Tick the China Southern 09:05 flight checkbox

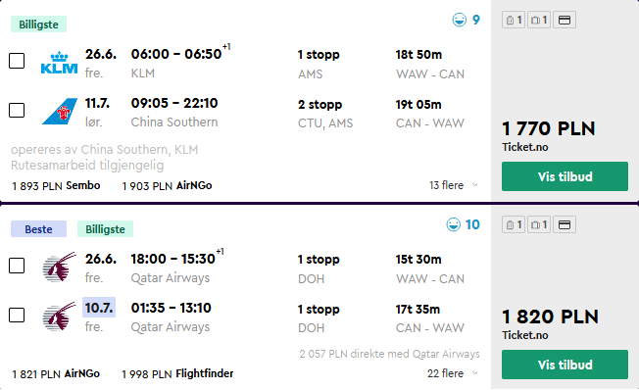pyautogui.click(x=17, y=110)
